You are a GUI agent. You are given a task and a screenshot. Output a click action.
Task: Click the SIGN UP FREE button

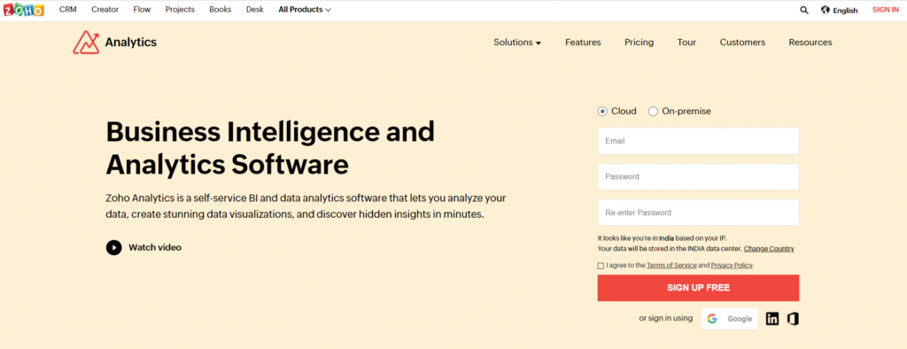[698, 288]
